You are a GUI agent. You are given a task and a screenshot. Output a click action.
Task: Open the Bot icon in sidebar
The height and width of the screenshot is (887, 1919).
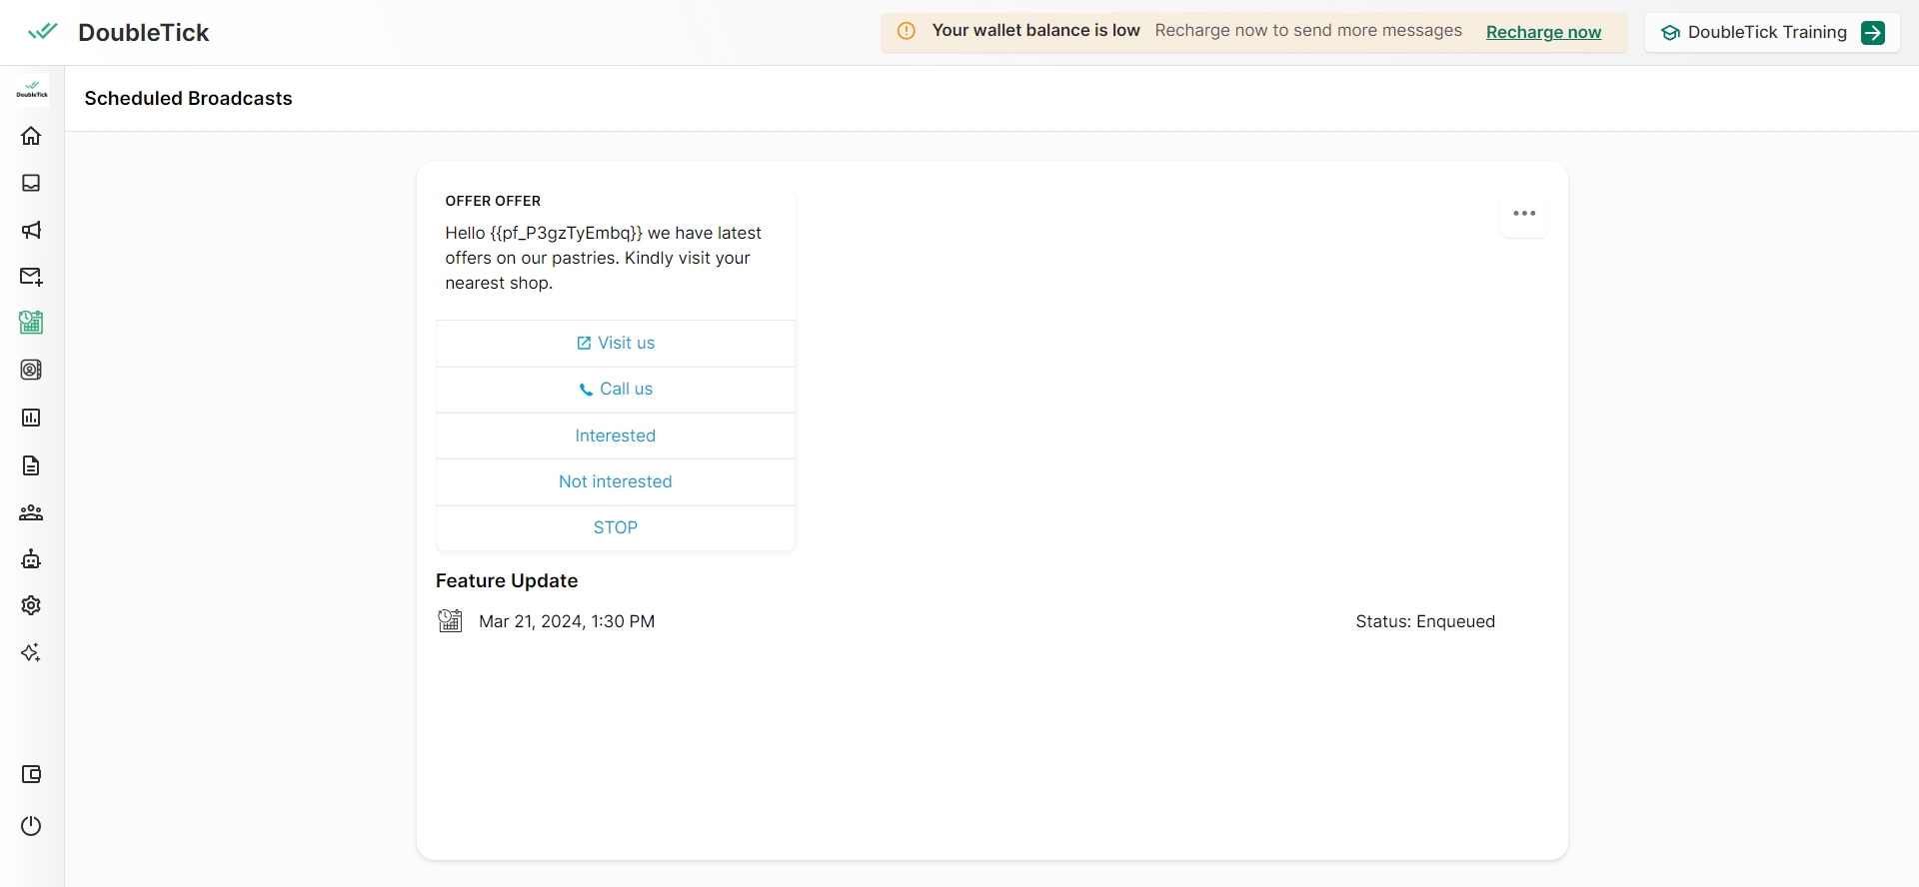coord(31,559)
